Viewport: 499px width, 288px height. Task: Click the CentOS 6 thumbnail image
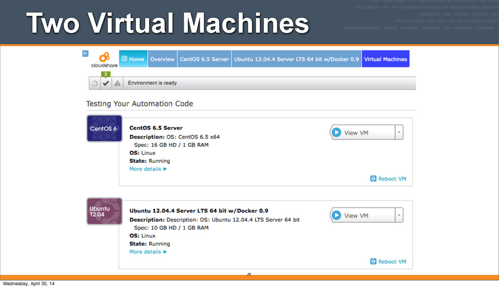point(104,128)
